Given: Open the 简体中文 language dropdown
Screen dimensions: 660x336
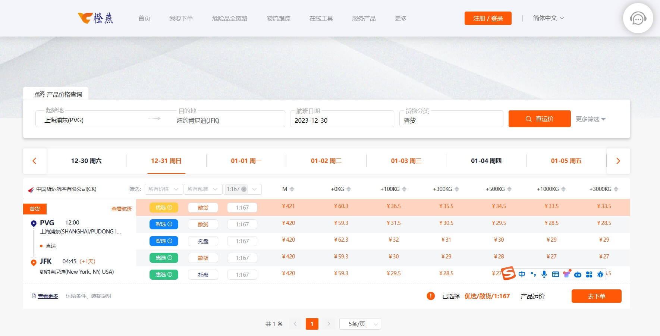Looking at the screenshot, I should click(x=548, y=18).
